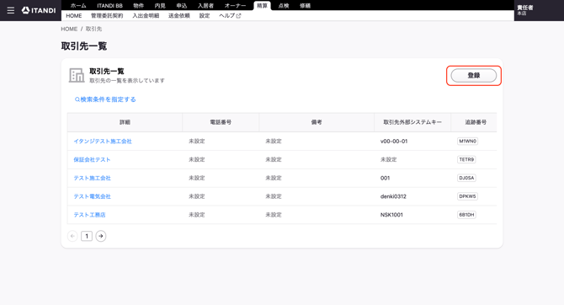Image resolution: width=564 pixels, height=305 pixels.
Task: Click the page number 1 box
Action: click(87, 236)
